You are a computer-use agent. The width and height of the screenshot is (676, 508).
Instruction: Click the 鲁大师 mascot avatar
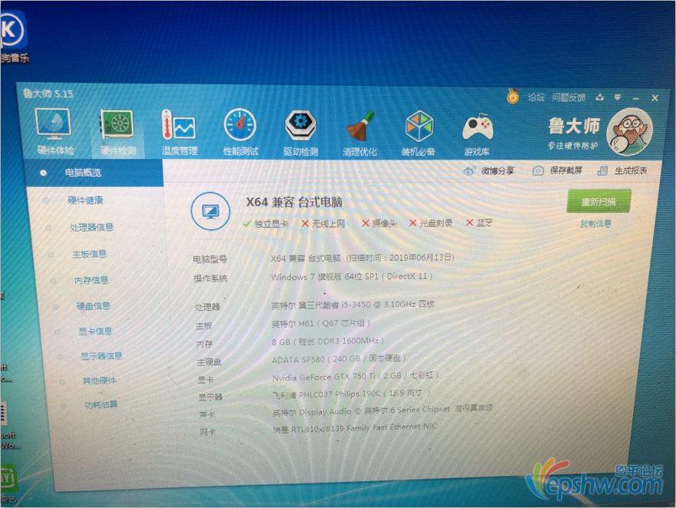[629, 132]
